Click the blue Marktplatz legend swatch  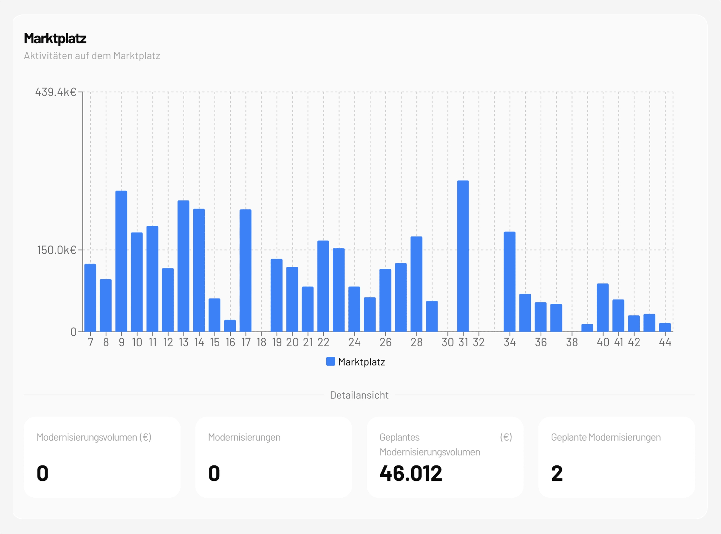[x=330, y=361]
